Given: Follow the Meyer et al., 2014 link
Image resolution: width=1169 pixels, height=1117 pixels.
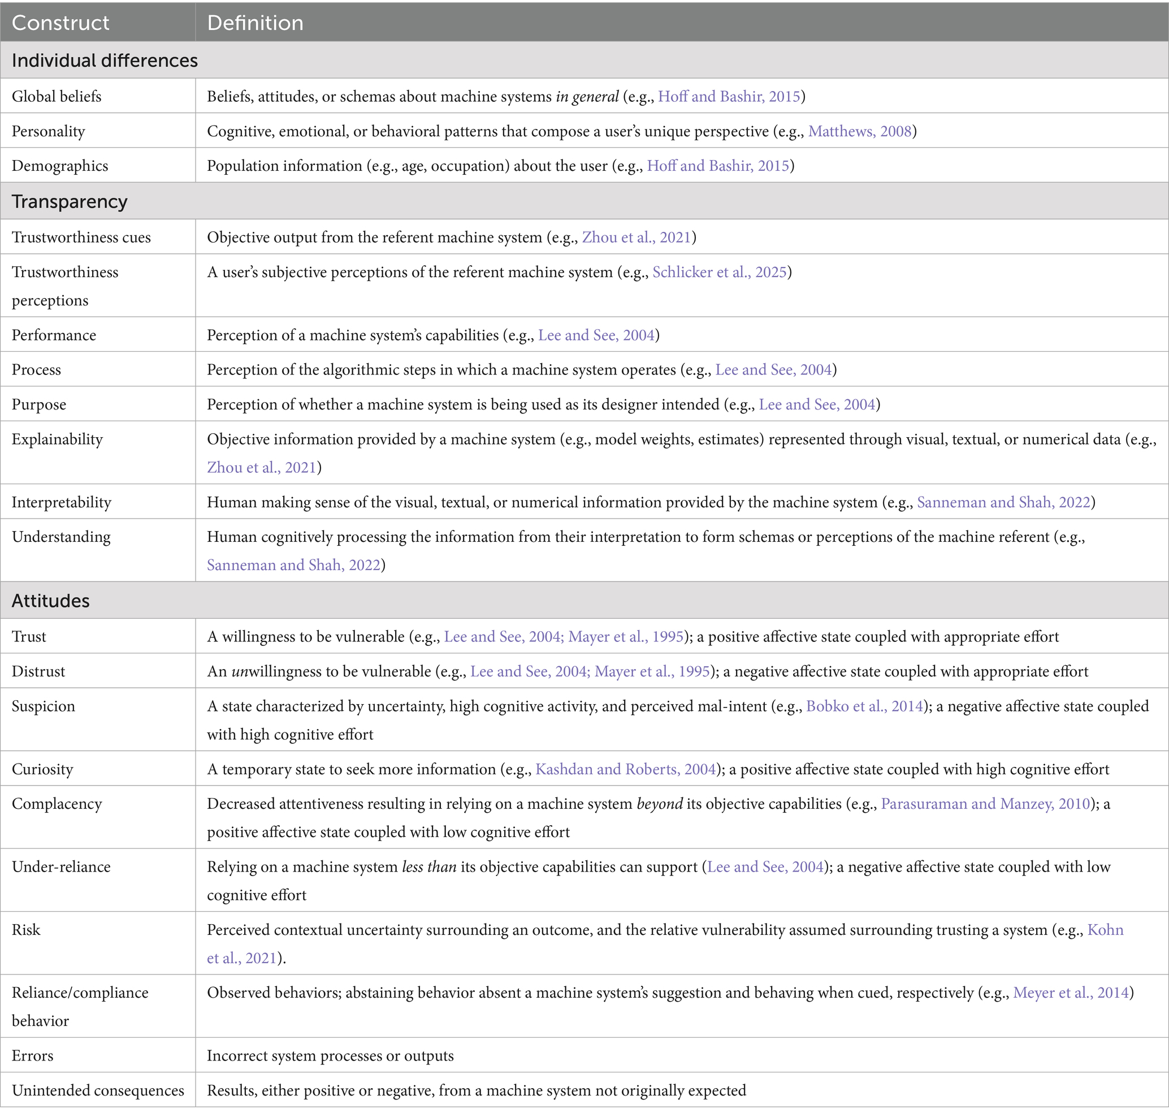Looking at the screenshot, I should point(1070,993).
